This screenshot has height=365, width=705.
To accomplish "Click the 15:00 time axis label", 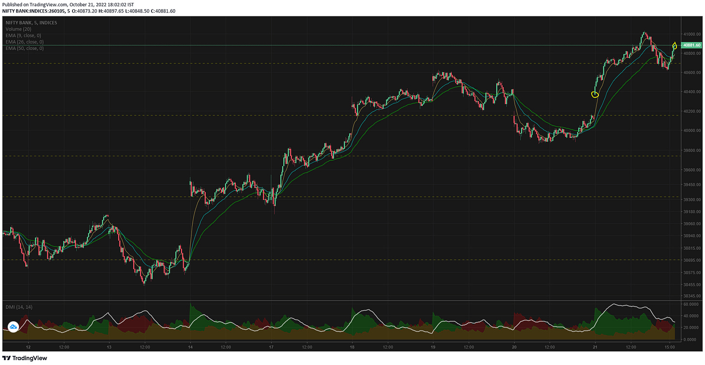I will tap(669, 347).
